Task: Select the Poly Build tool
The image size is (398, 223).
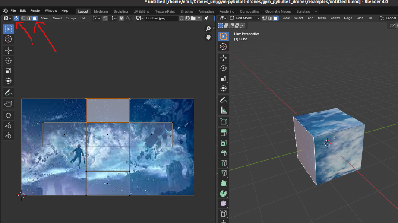Action: pos(223,183)
